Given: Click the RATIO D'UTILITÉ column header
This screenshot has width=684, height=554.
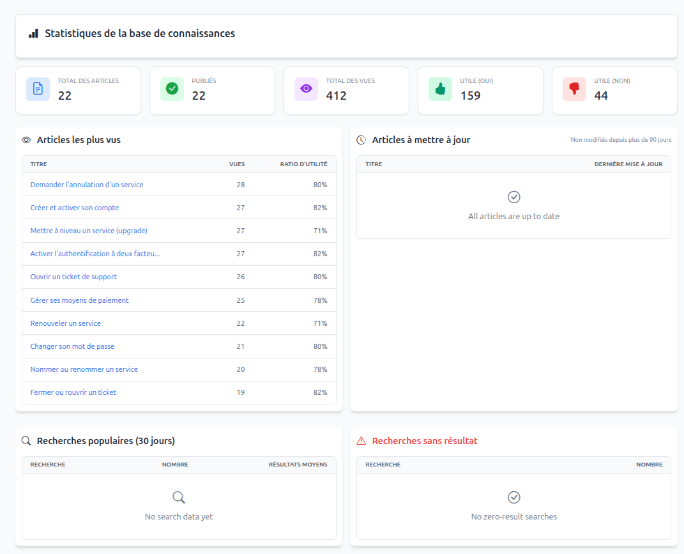Looking at the screenshot, I should [x=303, y=164].
